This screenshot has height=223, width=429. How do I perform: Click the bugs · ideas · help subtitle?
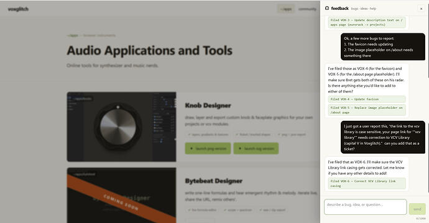point(363,9)
